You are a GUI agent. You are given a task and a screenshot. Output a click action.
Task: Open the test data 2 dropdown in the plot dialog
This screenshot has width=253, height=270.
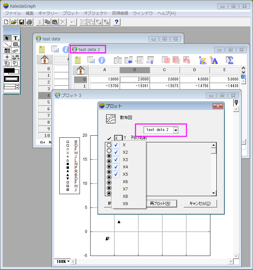(176, 130)
